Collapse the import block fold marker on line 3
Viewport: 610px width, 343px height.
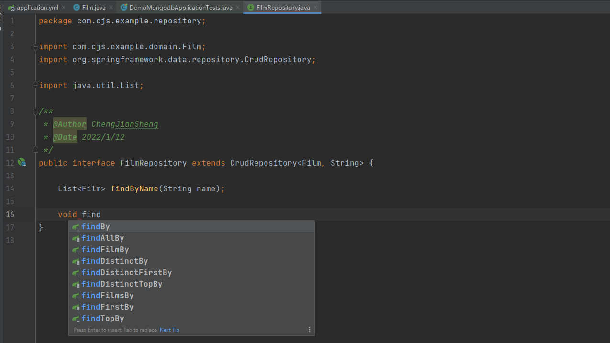pos(35,47)
